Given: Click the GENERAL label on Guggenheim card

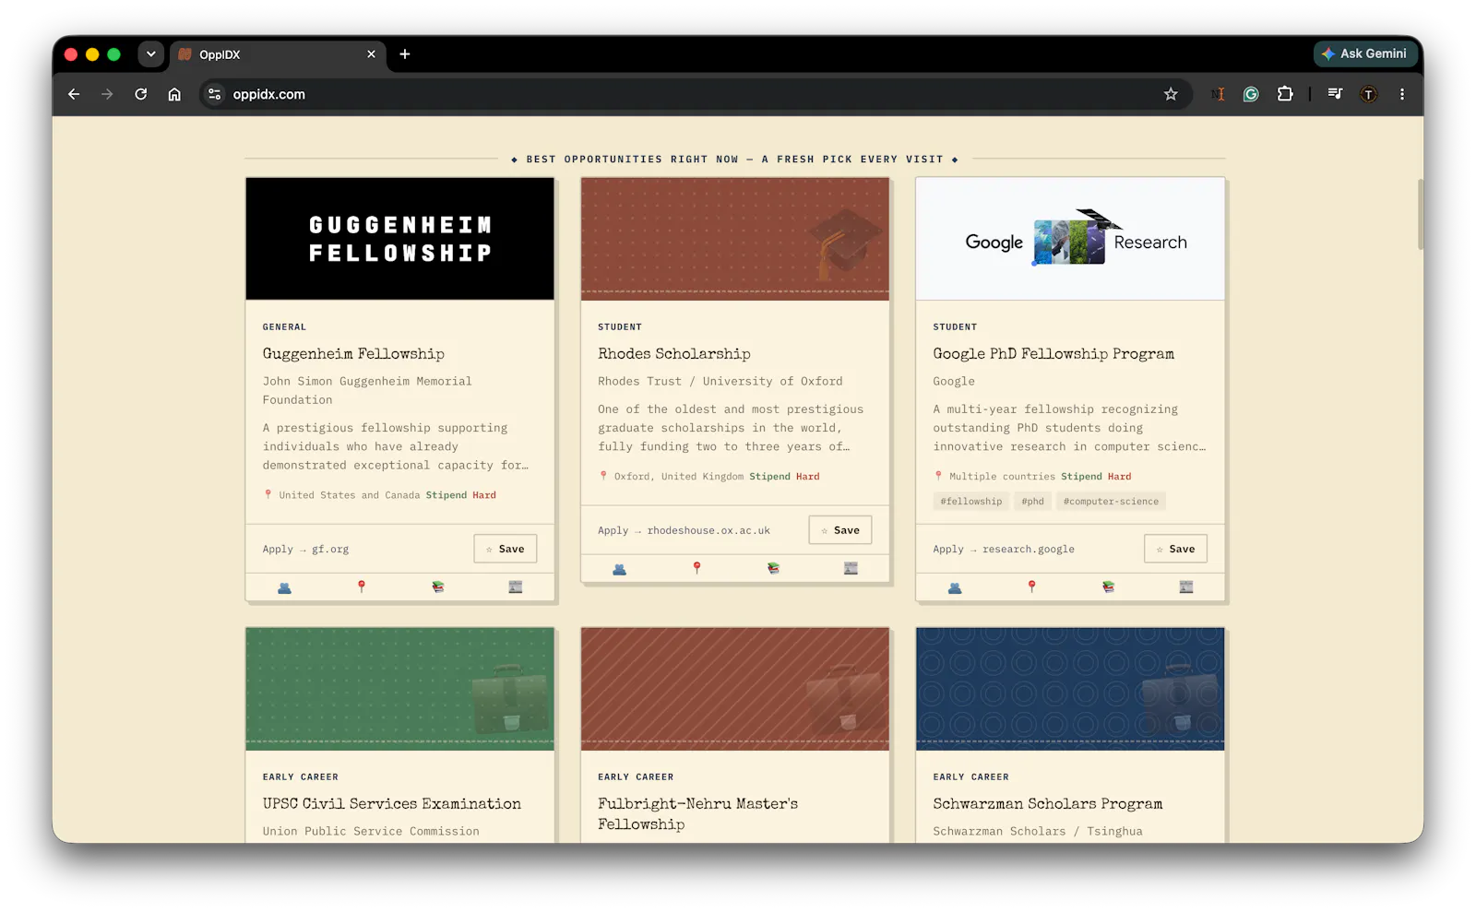Looking at the screenshot, I should (x=284, y=327).
